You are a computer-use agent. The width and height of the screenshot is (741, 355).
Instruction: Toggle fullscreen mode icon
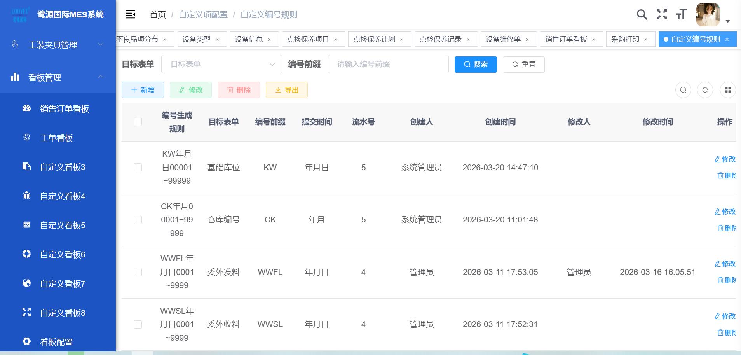662,15
